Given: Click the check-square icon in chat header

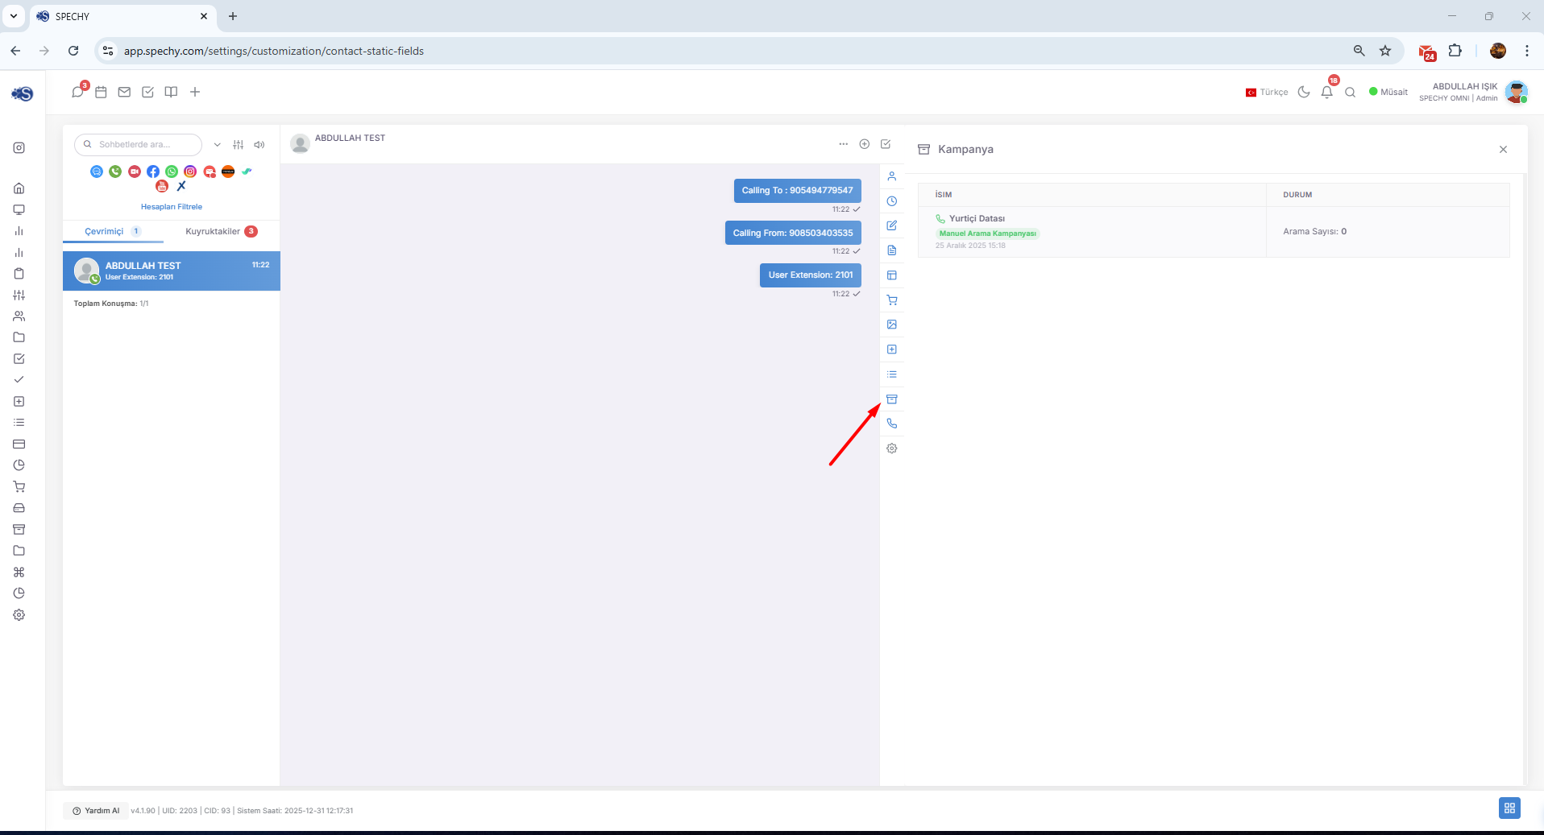Looking at the screenshot, I should coord(886,144).
